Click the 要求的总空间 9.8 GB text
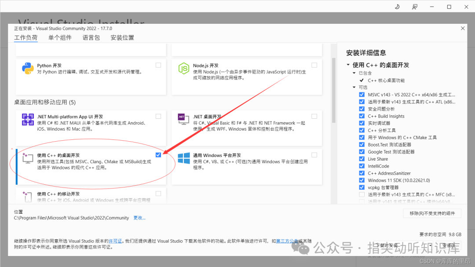Image resolution: width=475 pixels, height=267 pixels. pyautogui.click(x=440, y=234)
